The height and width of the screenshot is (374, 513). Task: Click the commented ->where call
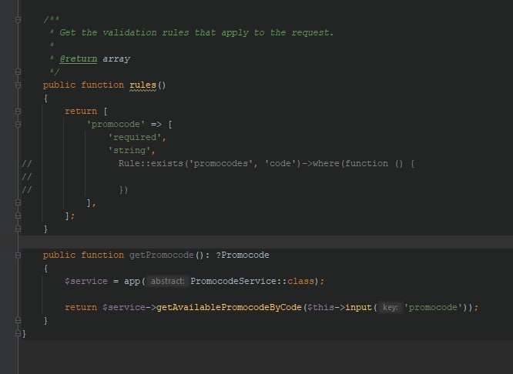[320, 163]
